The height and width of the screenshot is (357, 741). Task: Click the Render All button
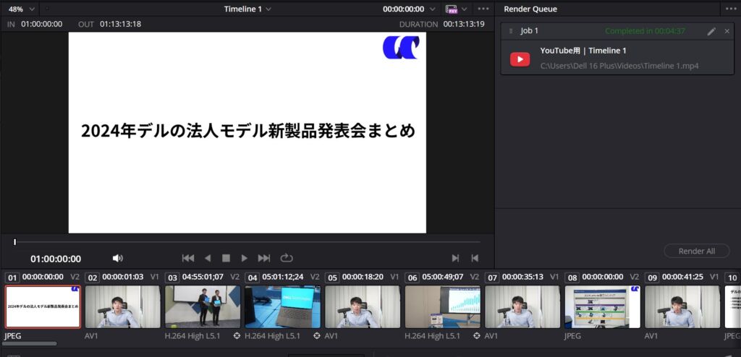coord(697,251)
